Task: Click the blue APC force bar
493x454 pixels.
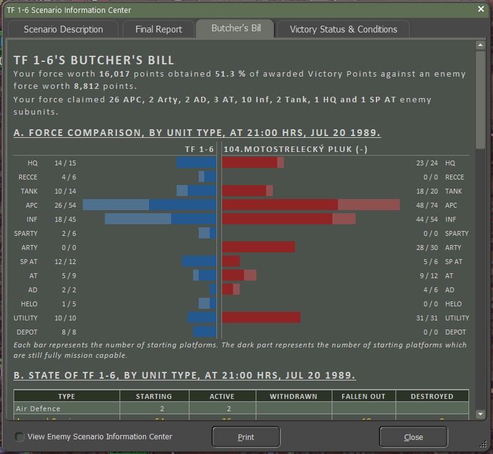Action: (x=150, y=205)
